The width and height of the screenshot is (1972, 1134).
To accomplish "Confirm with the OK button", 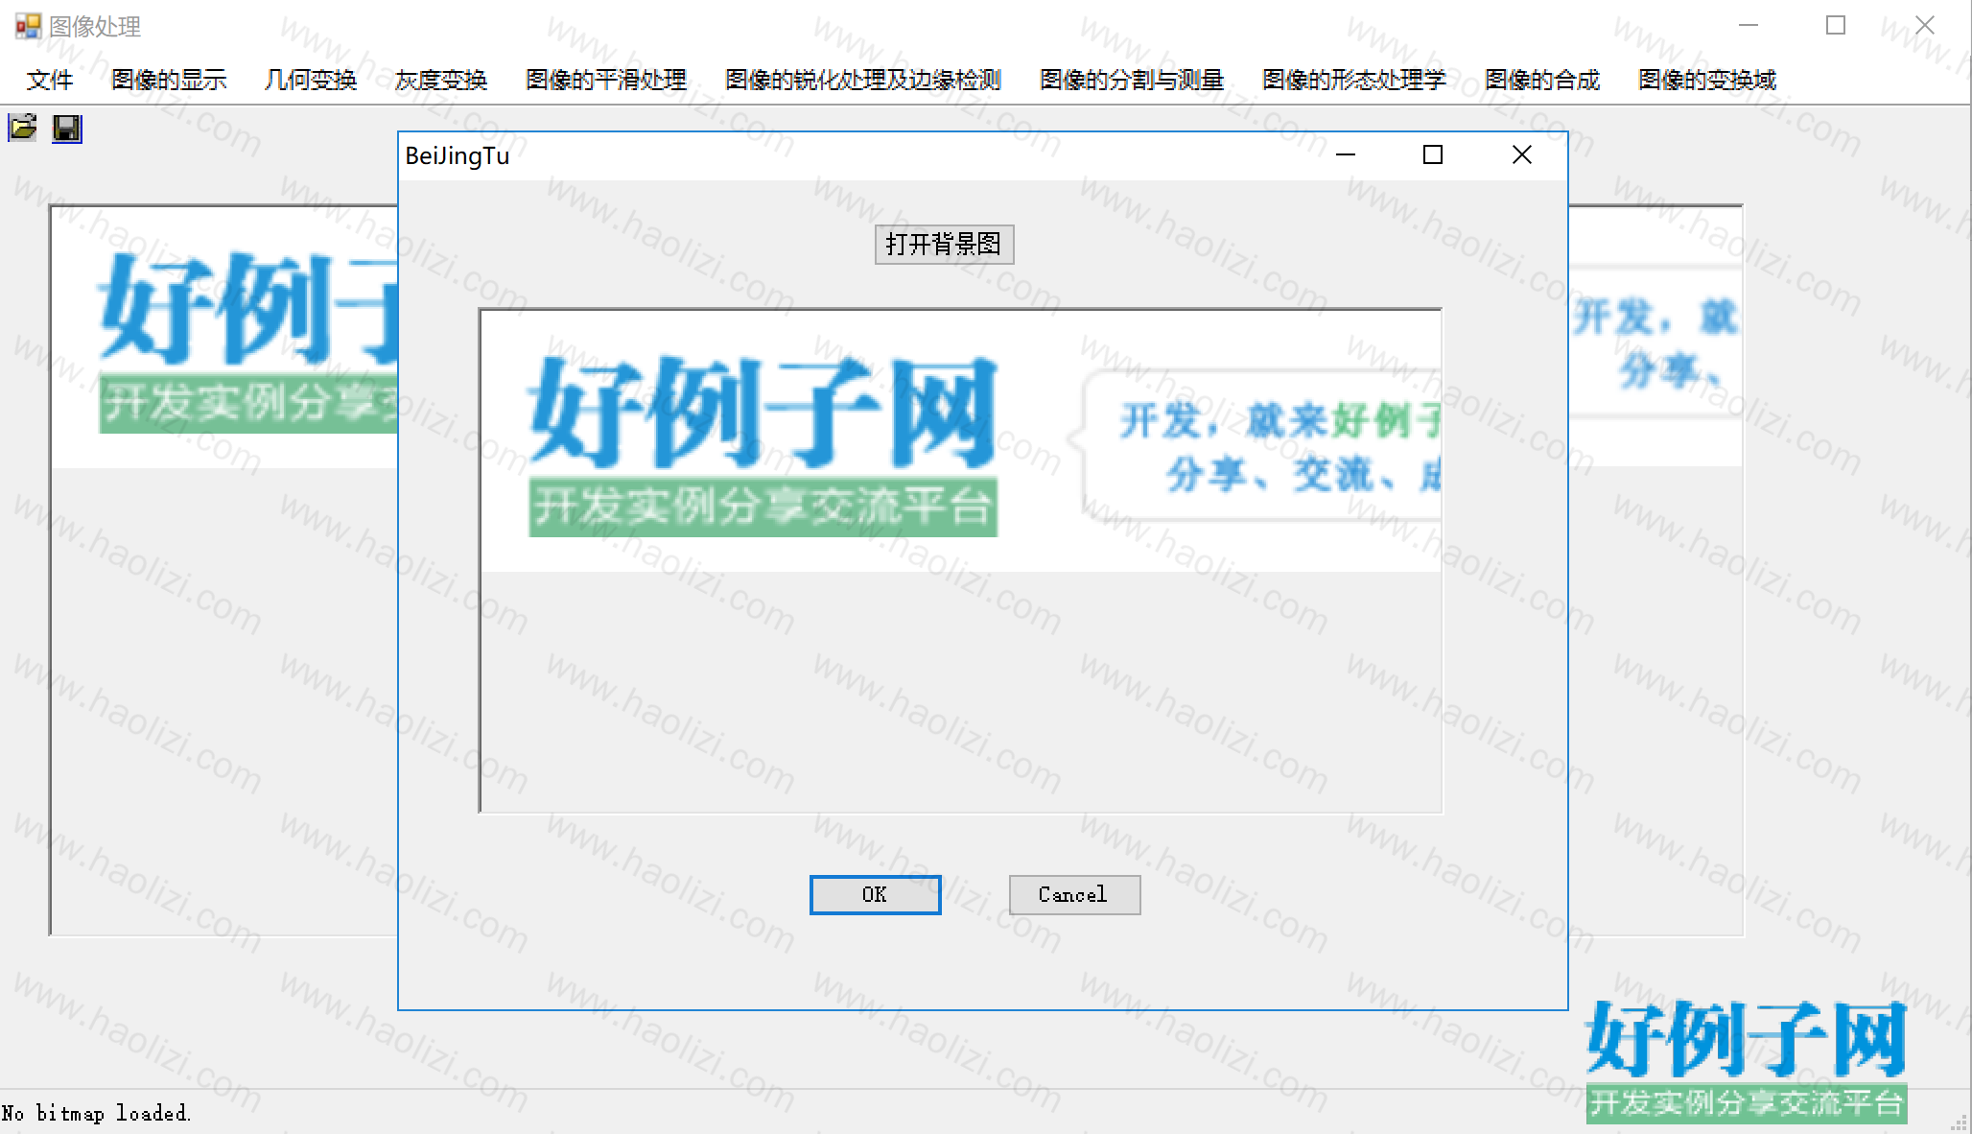I will [875, 895].
